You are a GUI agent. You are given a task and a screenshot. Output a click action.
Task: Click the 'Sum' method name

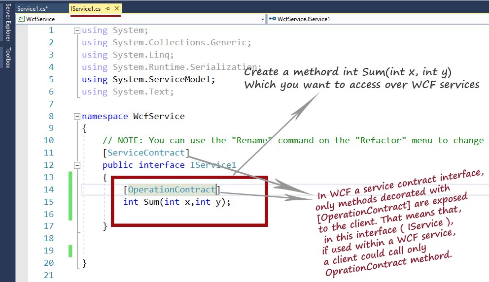(x=151, y=202)
